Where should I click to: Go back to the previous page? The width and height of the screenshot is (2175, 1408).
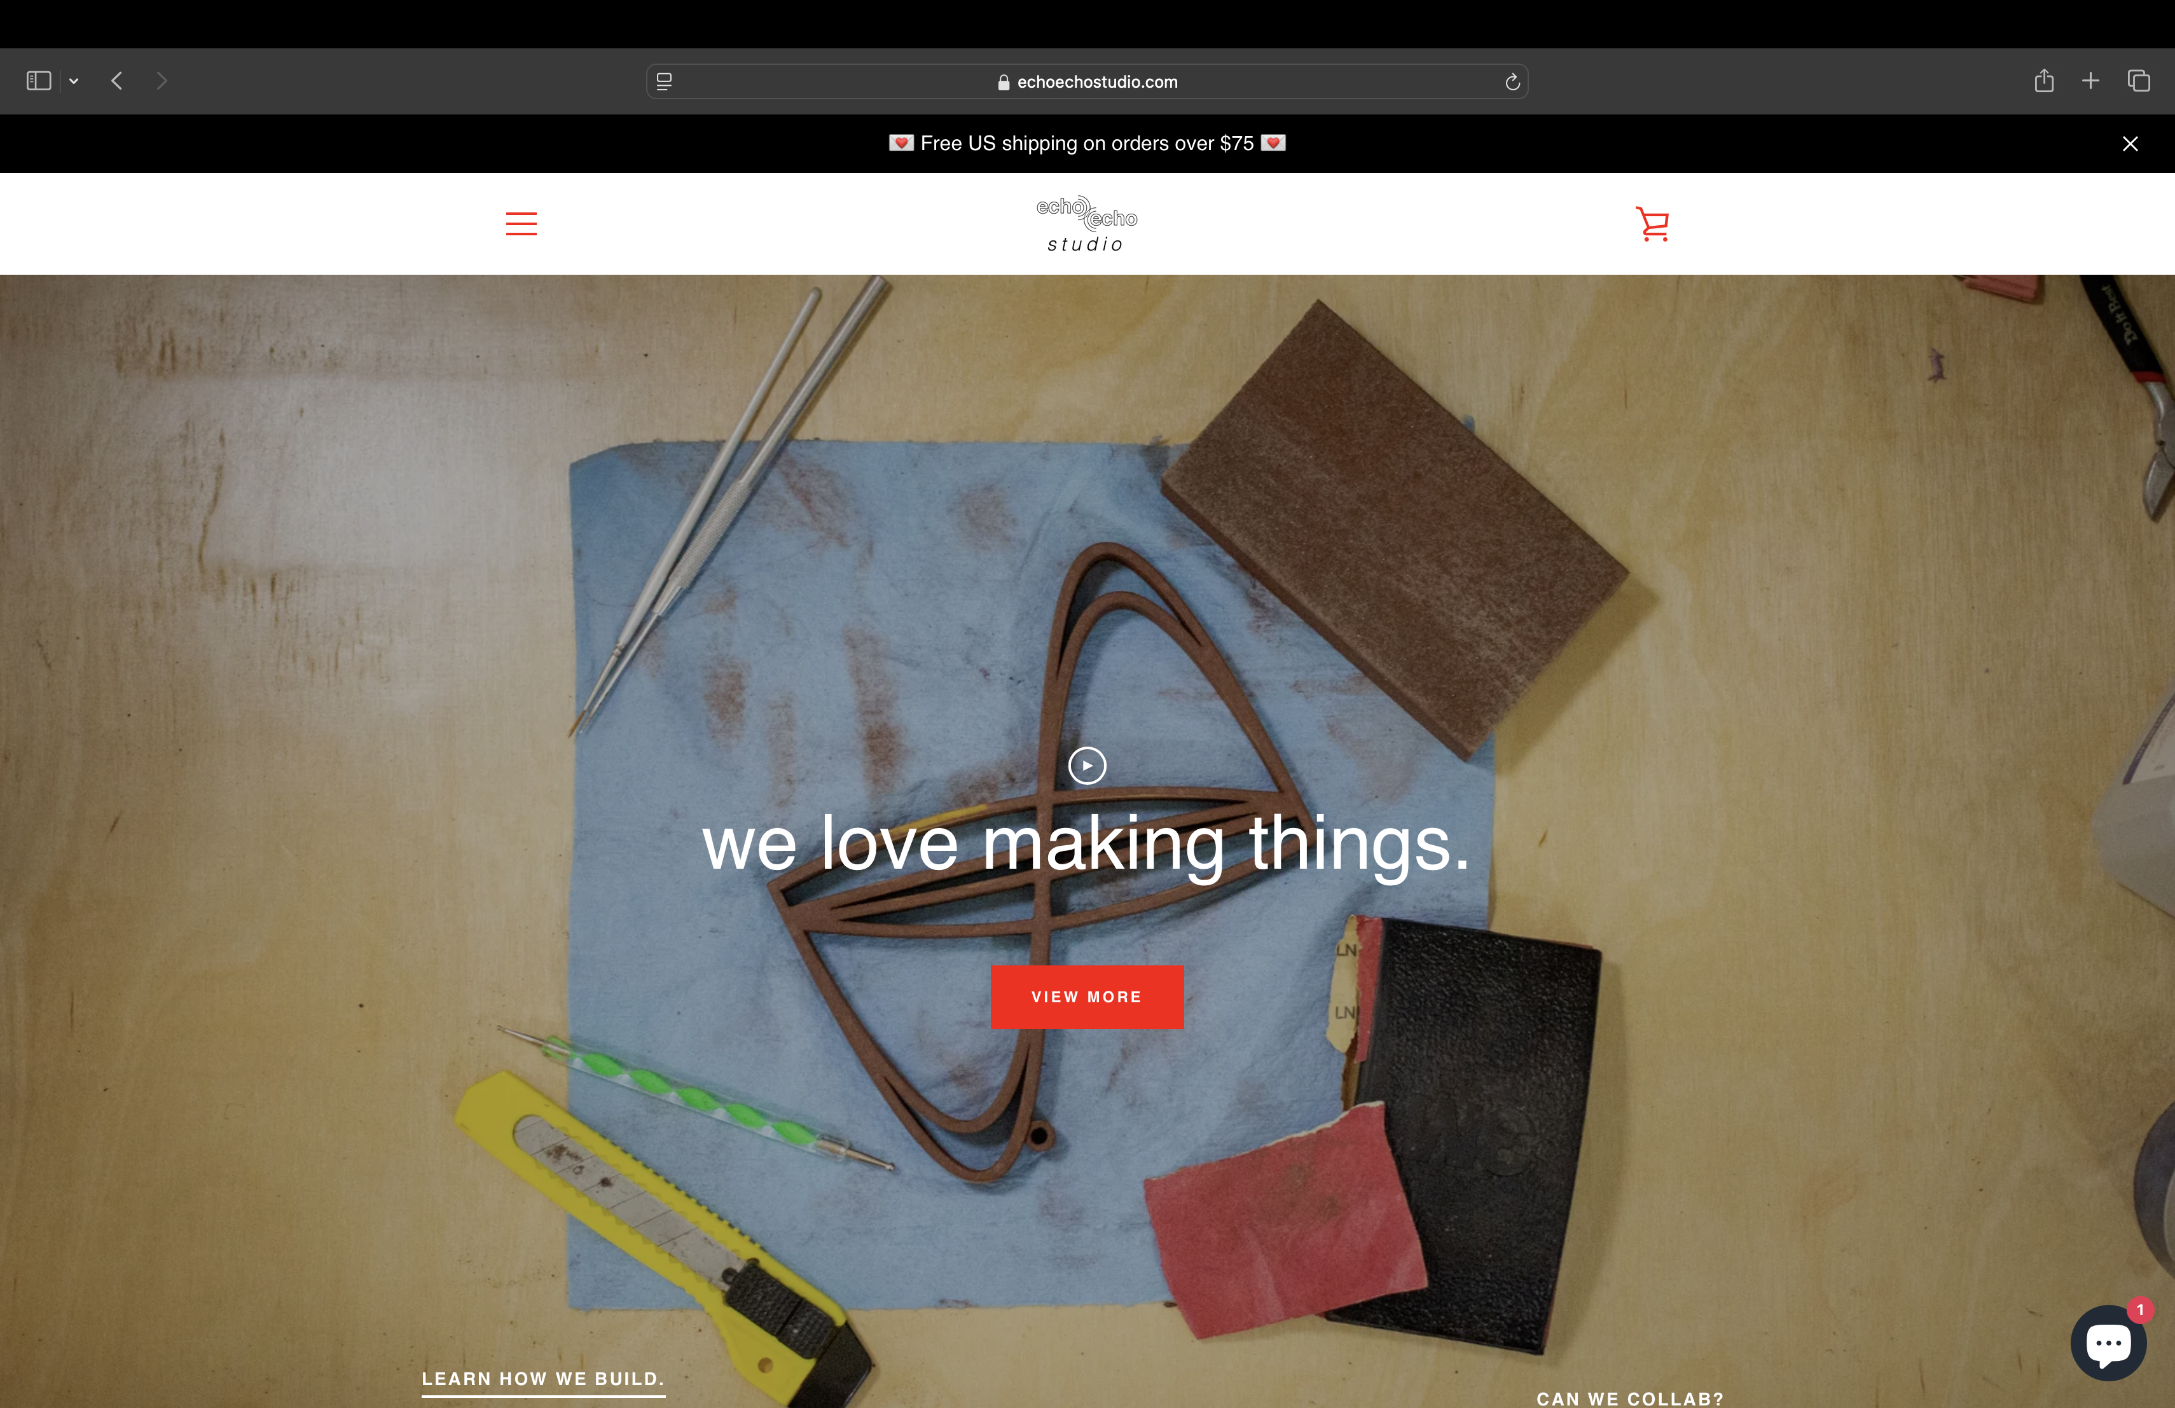tap(117, 81)
